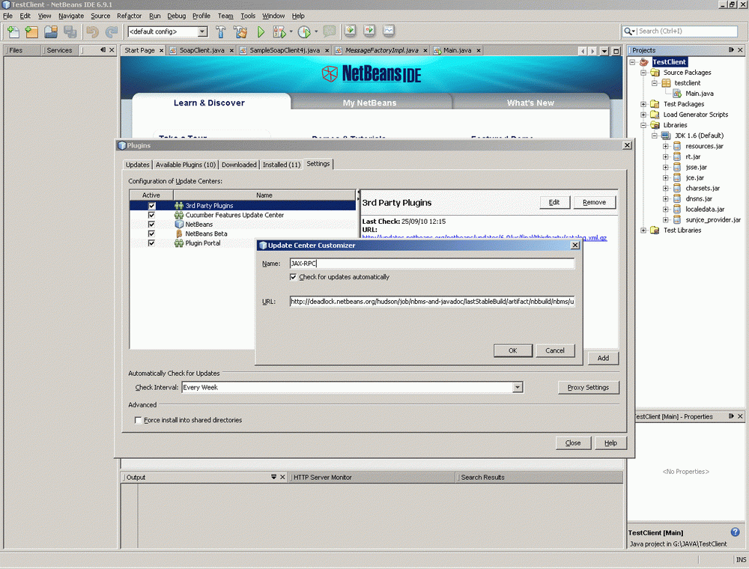Viewport: 749px width, 569px height.
Task: Click the Name input field with JAX-RPC
Action: click(432, 264)
